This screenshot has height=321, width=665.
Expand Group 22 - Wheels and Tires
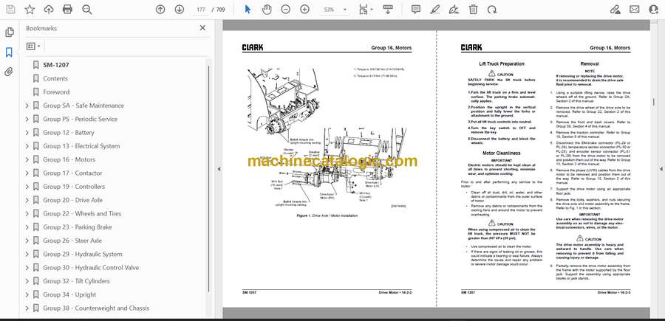click(27, 214)
